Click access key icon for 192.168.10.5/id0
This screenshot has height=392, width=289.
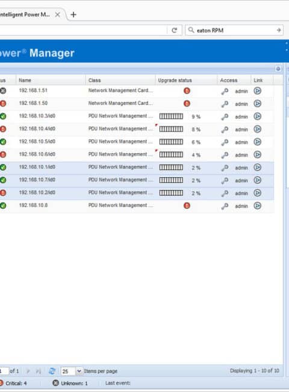point(225,142)
